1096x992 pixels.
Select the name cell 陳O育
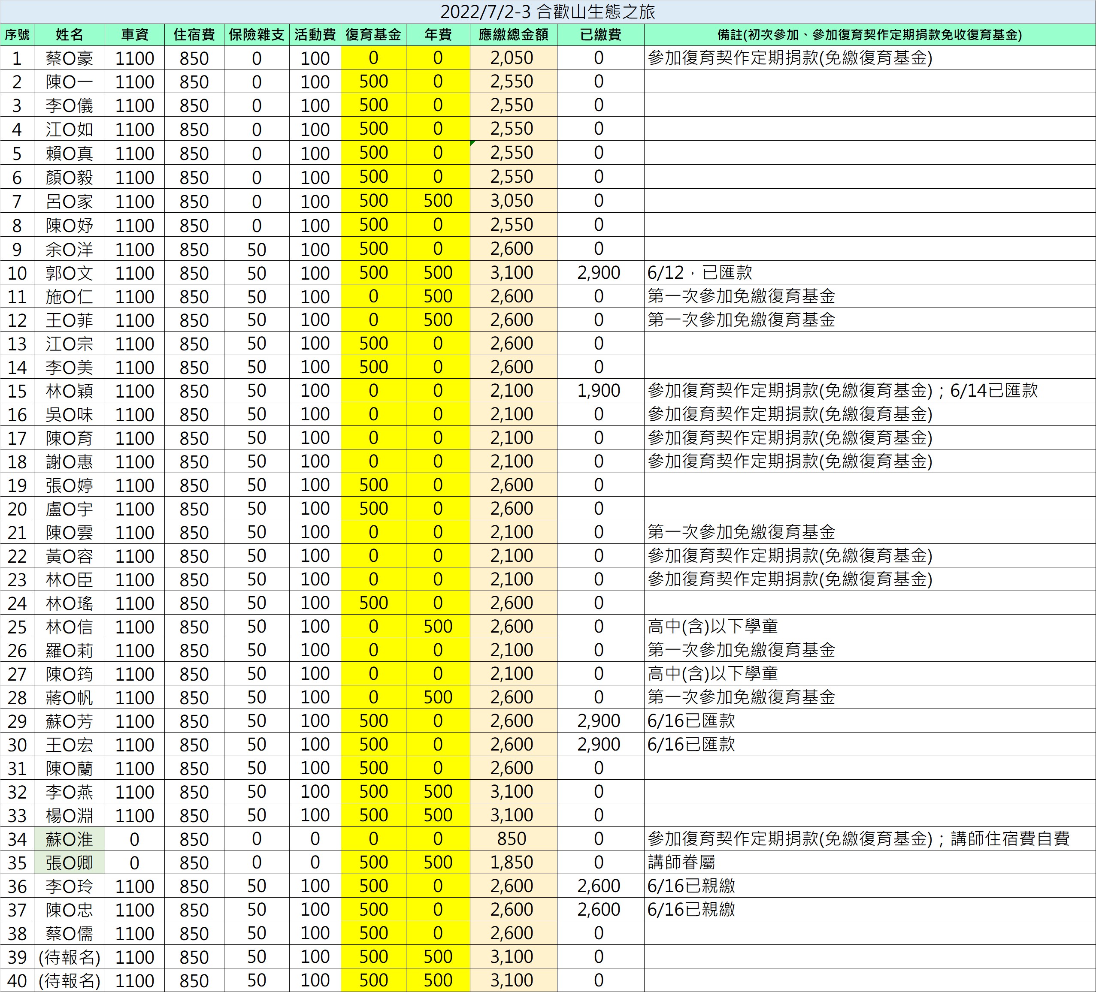(x=70, y=437)
